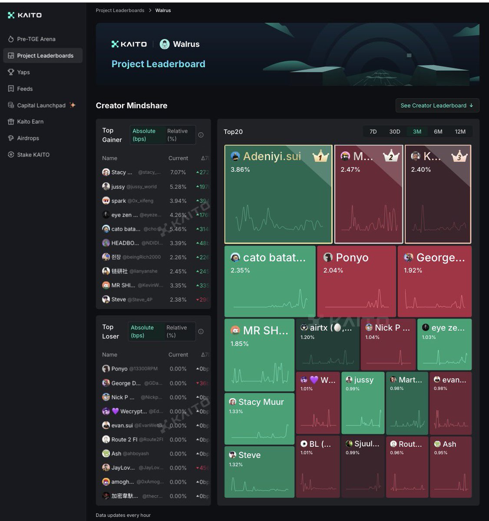Go to the Yaps page
489x521 pixels.
(23, 72)
